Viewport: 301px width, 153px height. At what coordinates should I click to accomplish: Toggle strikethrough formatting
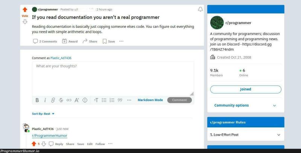tap(61, 100)
